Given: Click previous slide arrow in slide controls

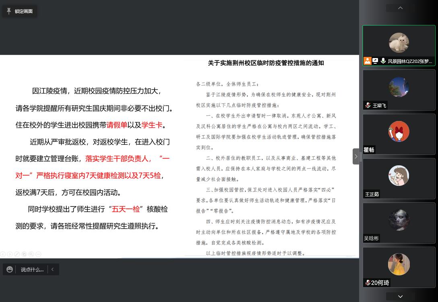Looking at the screenshot, I should pos(3,254).
